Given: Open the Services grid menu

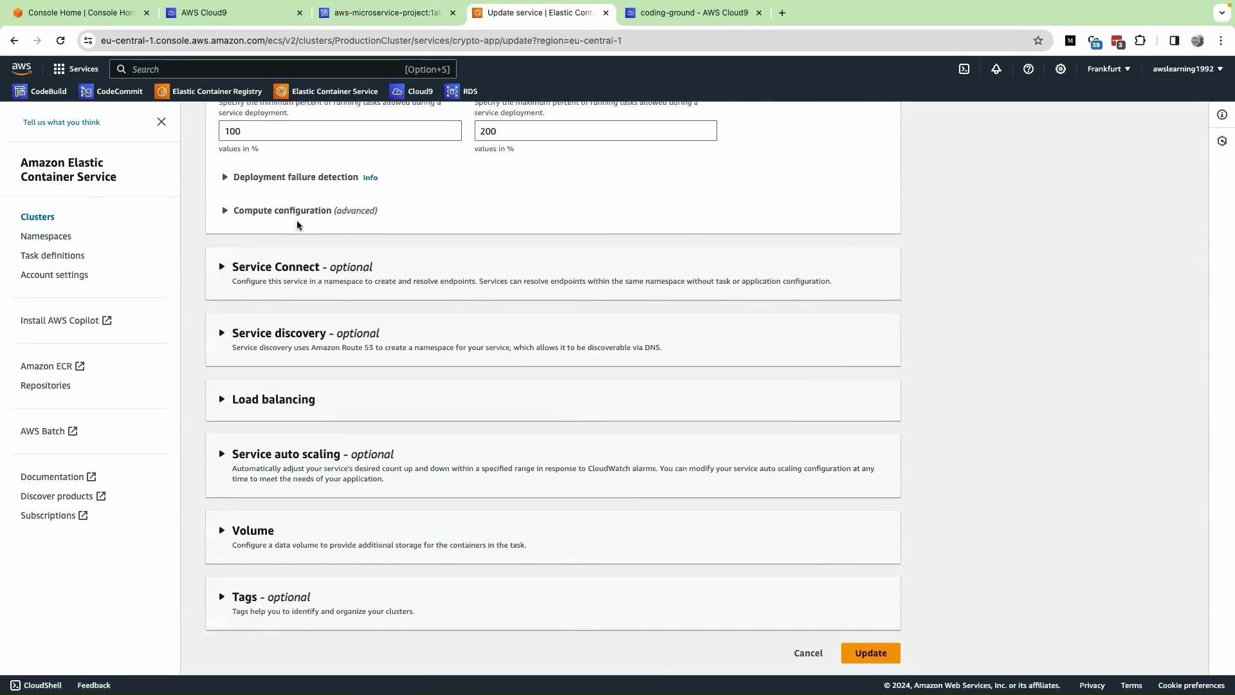Looking at the screenshot, I should (76, 69).
